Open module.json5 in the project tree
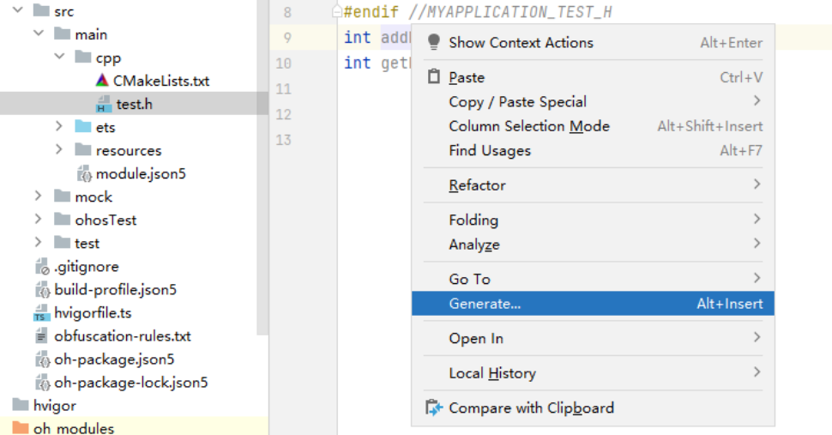The image size is (832, 435). (x=141, y=174)
